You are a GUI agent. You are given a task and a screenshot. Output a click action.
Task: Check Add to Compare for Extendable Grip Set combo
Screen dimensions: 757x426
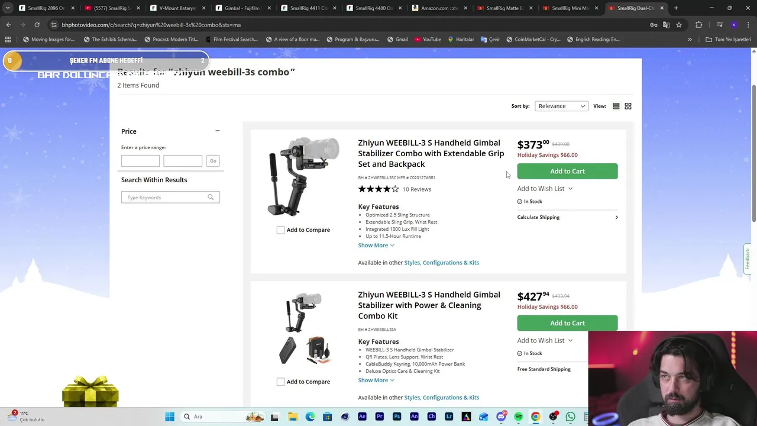pyautogui.click(x=280, y=230)
